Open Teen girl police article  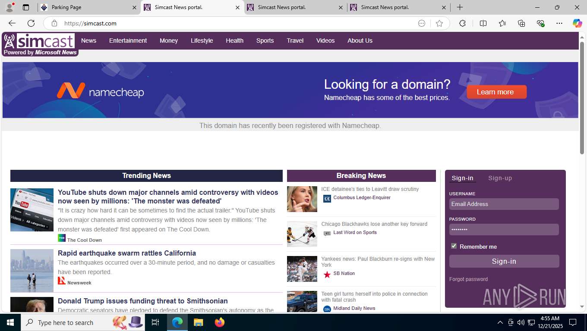374,297
